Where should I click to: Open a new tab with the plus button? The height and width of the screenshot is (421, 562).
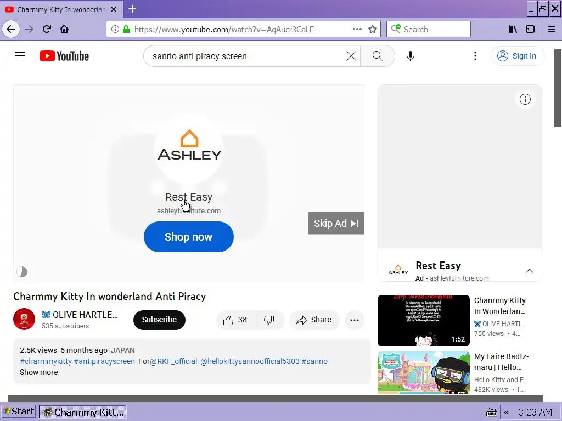click(x=132, y=9)
